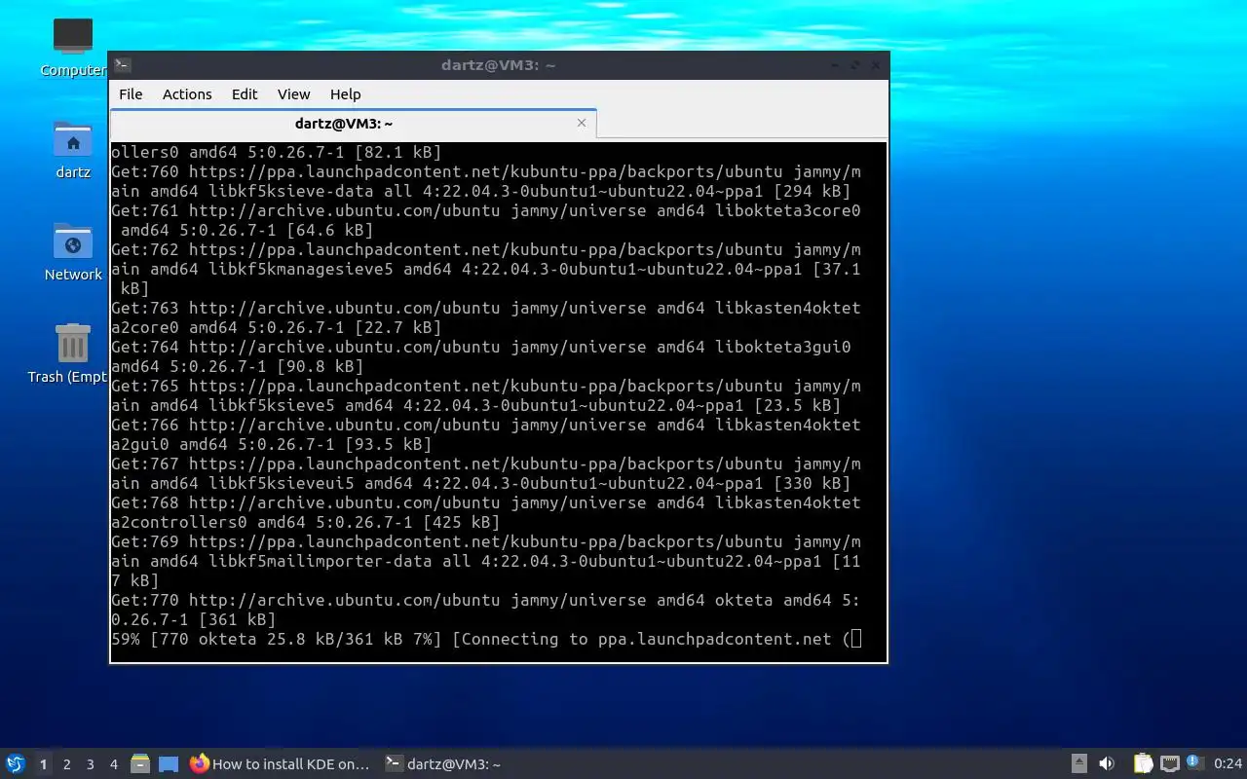
Task: Click the Get:768 libkasten4okteta2controllers0 line
Action: coord(485,512)
